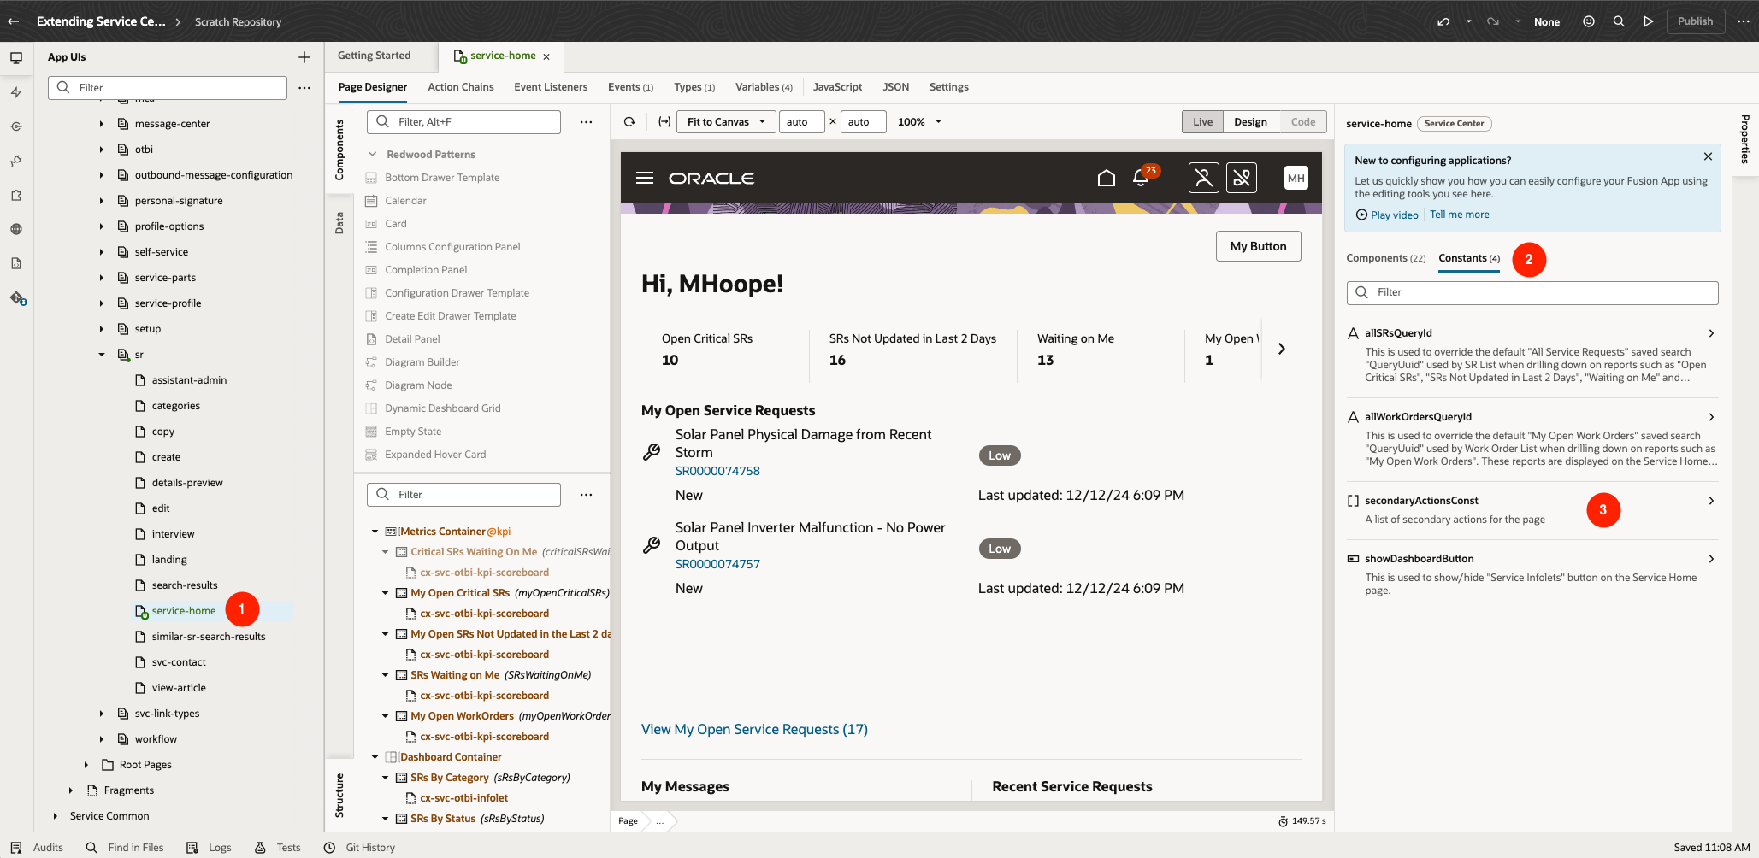Screen dimensions: 1759x858
Task: Click the My Button button
Action: click(1258, 246)
